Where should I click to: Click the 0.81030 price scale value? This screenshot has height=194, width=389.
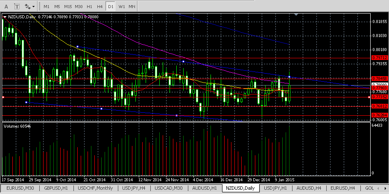pyautogui.click(x=380, y=36)
